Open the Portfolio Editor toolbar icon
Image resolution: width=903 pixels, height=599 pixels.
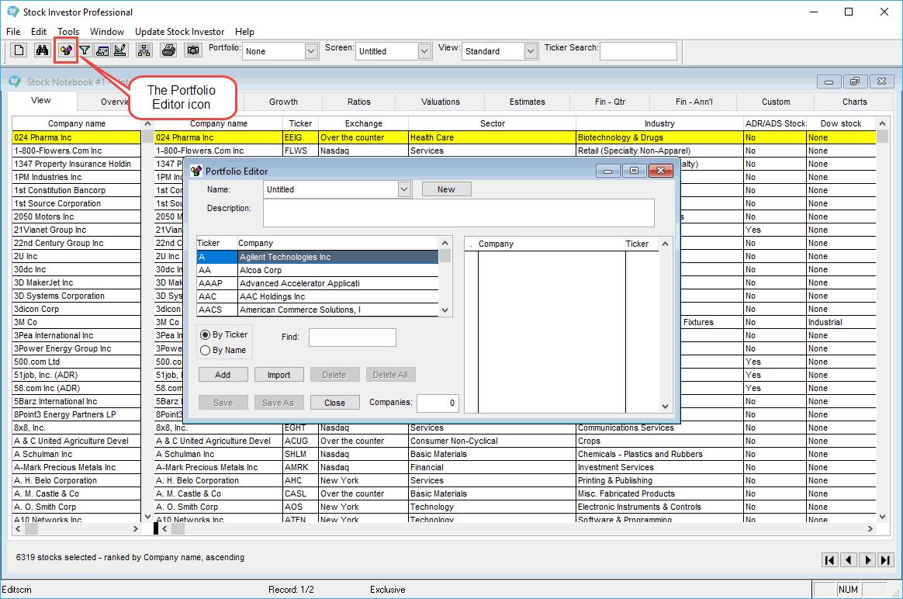66,50
